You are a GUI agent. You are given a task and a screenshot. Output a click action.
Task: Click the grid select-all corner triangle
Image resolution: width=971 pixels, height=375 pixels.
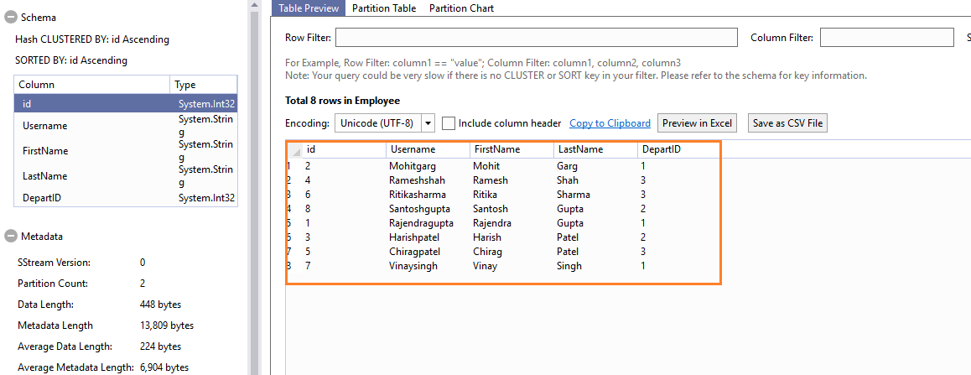pos(296,150)
